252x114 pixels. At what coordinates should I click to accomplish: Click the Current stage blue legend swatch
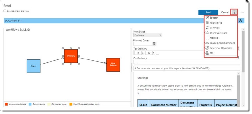click(x=30, y=104)
